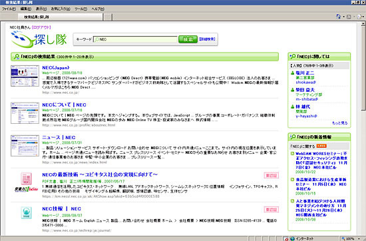Screen dimensions: 366x241
Task: Click the もっと見る link
Action: click(x=340, y=123)
